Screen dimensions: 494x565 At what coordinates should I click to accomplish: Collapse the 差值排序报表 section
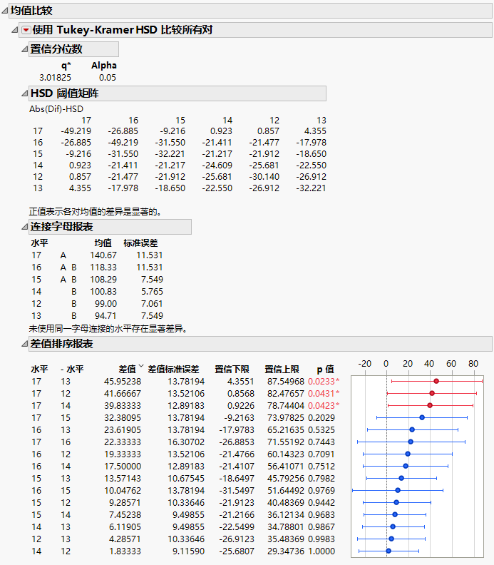pos(24,345)
